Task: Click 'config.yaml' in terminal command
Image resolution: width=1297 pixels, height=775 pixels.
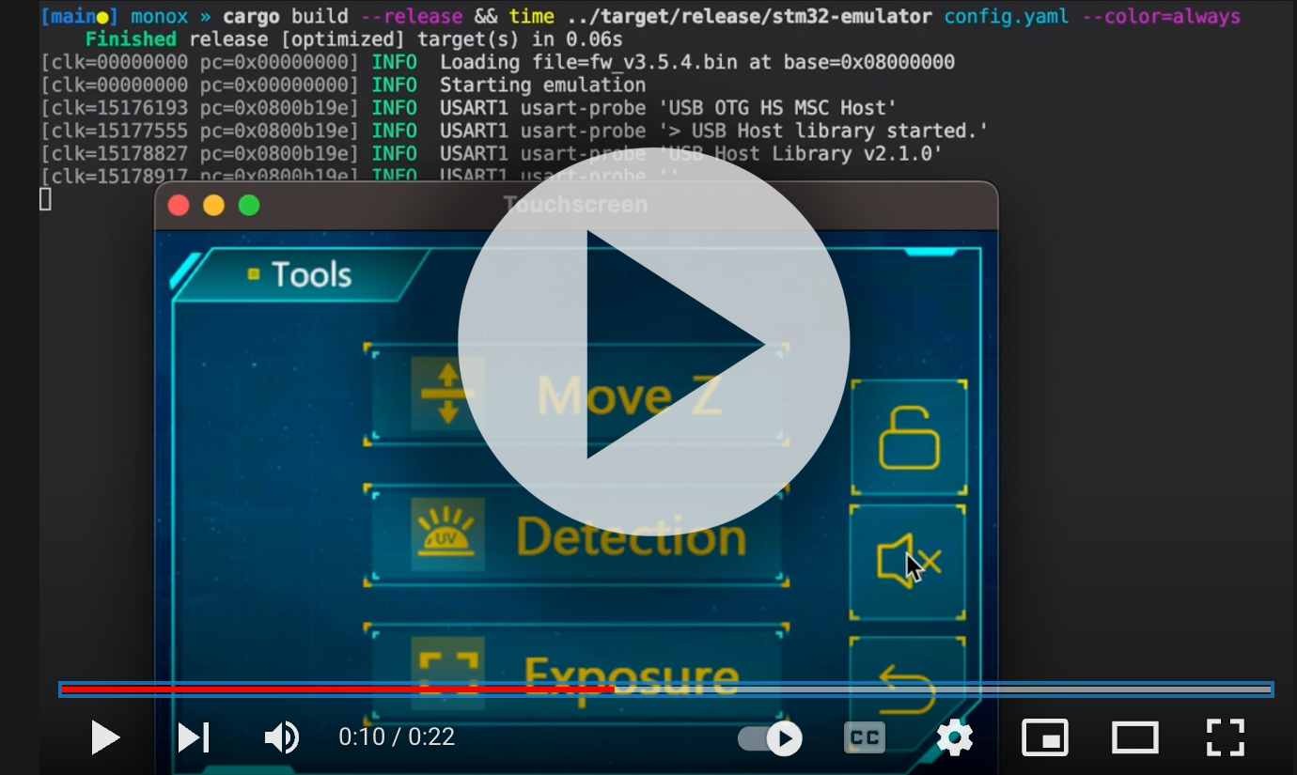Action: tap(1008, 17)
